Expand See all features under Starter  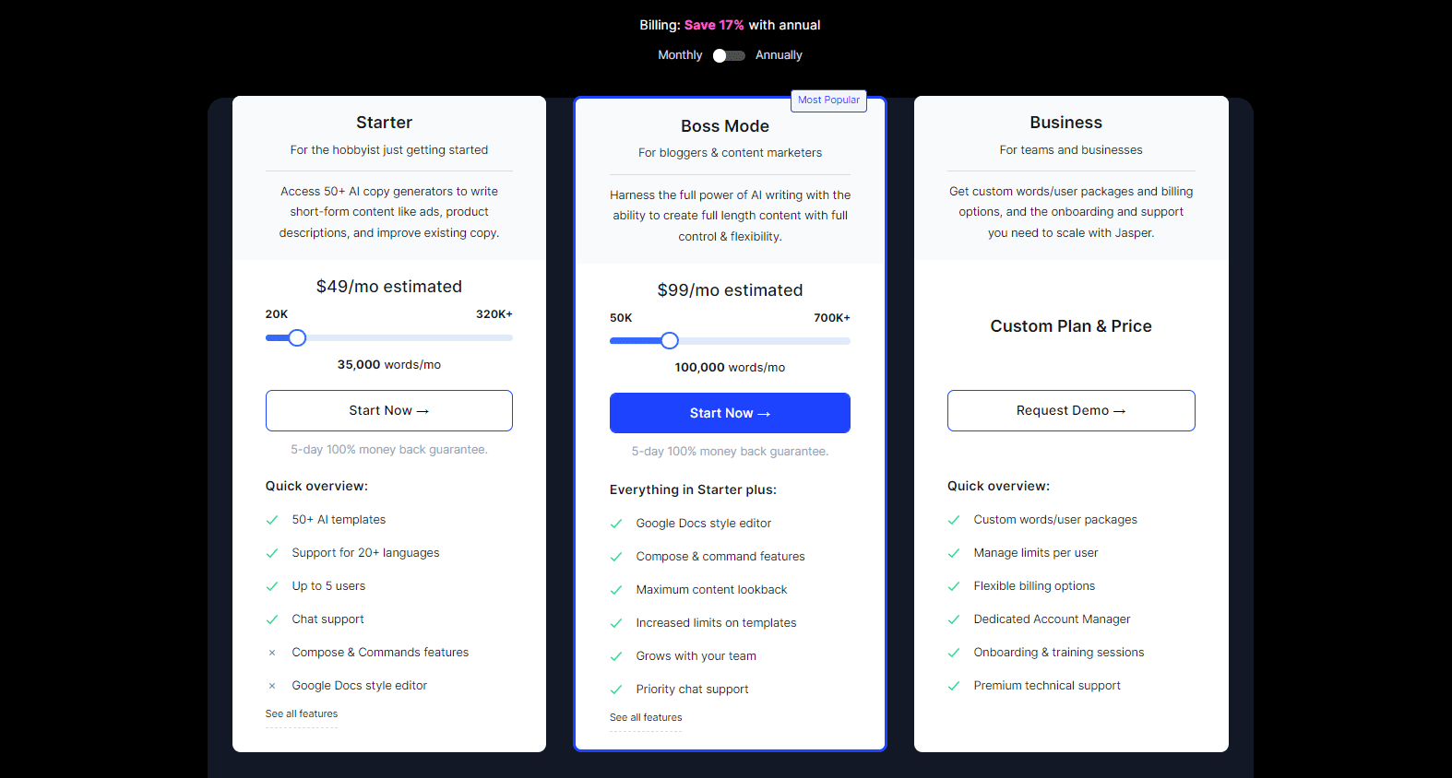[302, 713]
